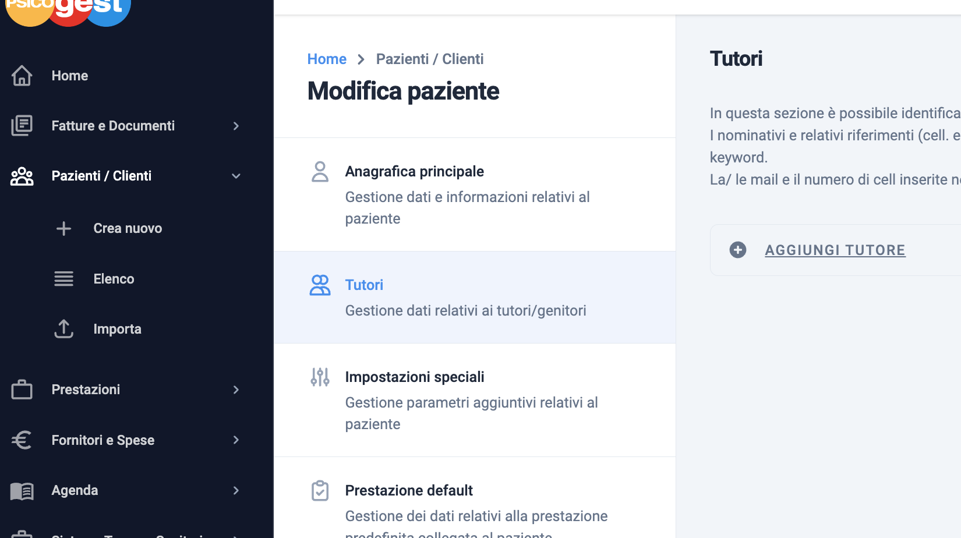Select the Prestazione default section
Screen dimensions: 961x538
(475, 498)
